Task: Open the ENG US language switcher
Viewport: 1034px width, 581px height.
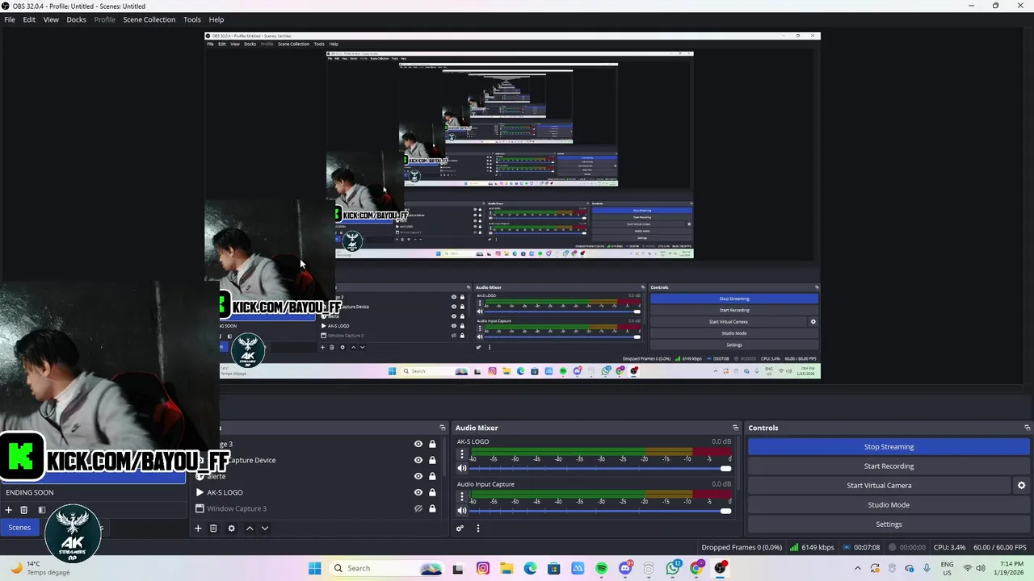Action: pyautogui.click(x=947, y=568)
